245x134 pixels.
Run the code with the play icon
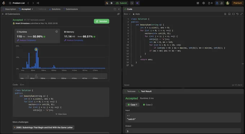112,3
